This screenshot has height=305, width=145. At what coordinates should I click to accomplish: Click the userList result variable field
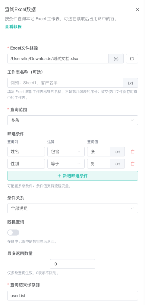click(x=73, y=296)
